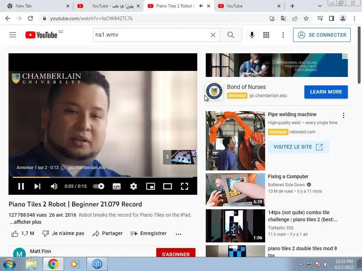Switch to theater mode

tap(167, 186)
